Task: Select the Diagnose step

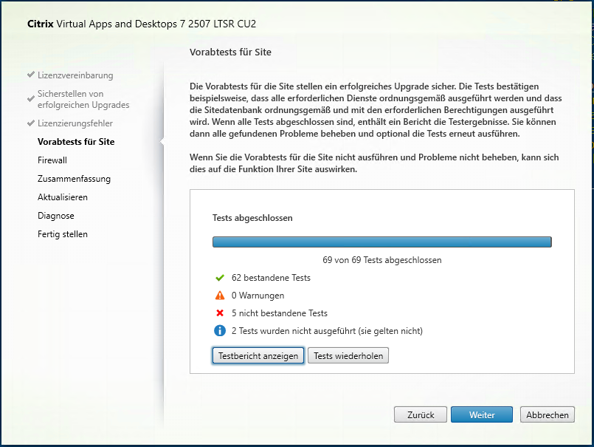Action: pos(56,216)
